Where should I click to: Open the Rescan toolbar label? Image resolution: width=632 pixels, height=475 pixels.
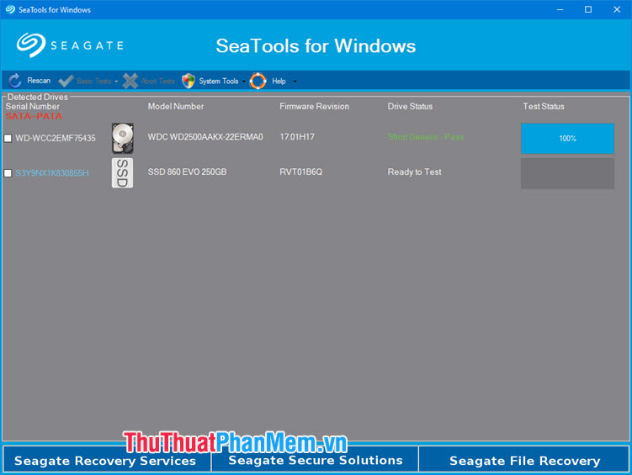coord(39,81)
